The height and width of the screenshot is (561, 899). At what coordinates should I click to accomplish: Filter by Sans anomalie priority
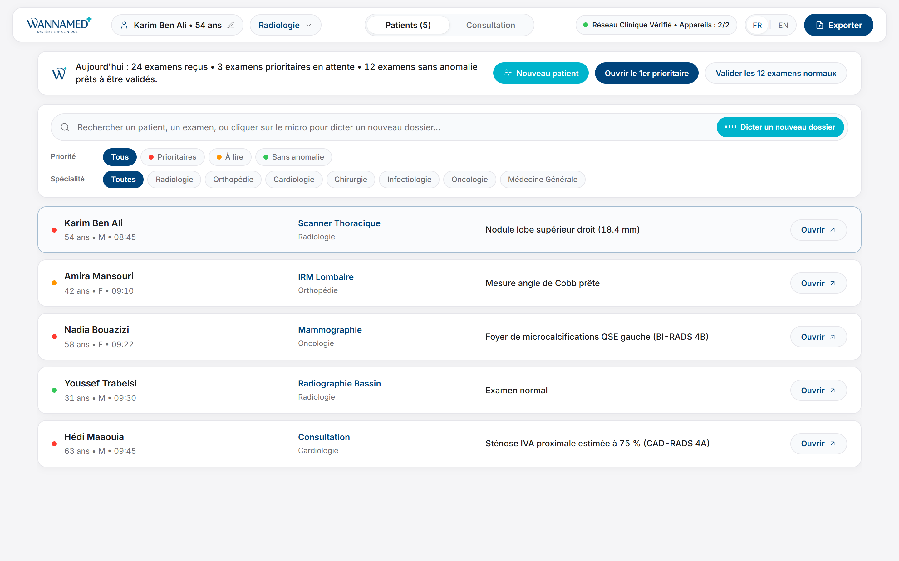tap(293, 157)
